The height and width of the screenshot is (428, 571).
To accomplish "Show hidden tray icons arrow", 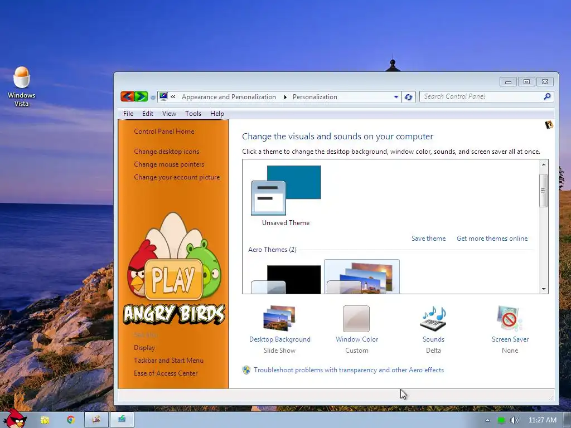I will (487, 420).
